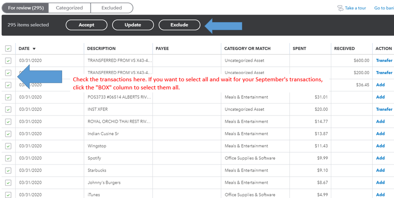Click the date cell in Starbucks row
This screenshot has height=198, width=394.
[x=30, y=170]
